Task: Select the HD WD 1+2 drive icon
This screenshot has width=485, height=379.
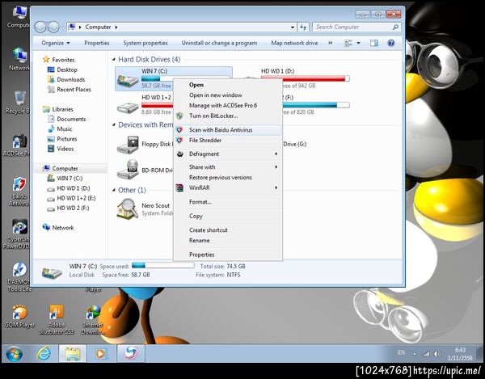Action: tap(128, 107)
